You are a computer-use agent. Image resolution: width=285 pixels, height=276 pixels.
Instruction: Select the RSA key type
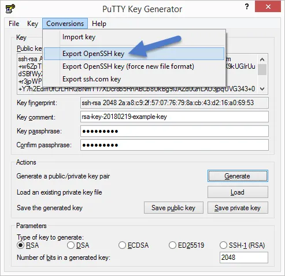[x=28, y=245]
